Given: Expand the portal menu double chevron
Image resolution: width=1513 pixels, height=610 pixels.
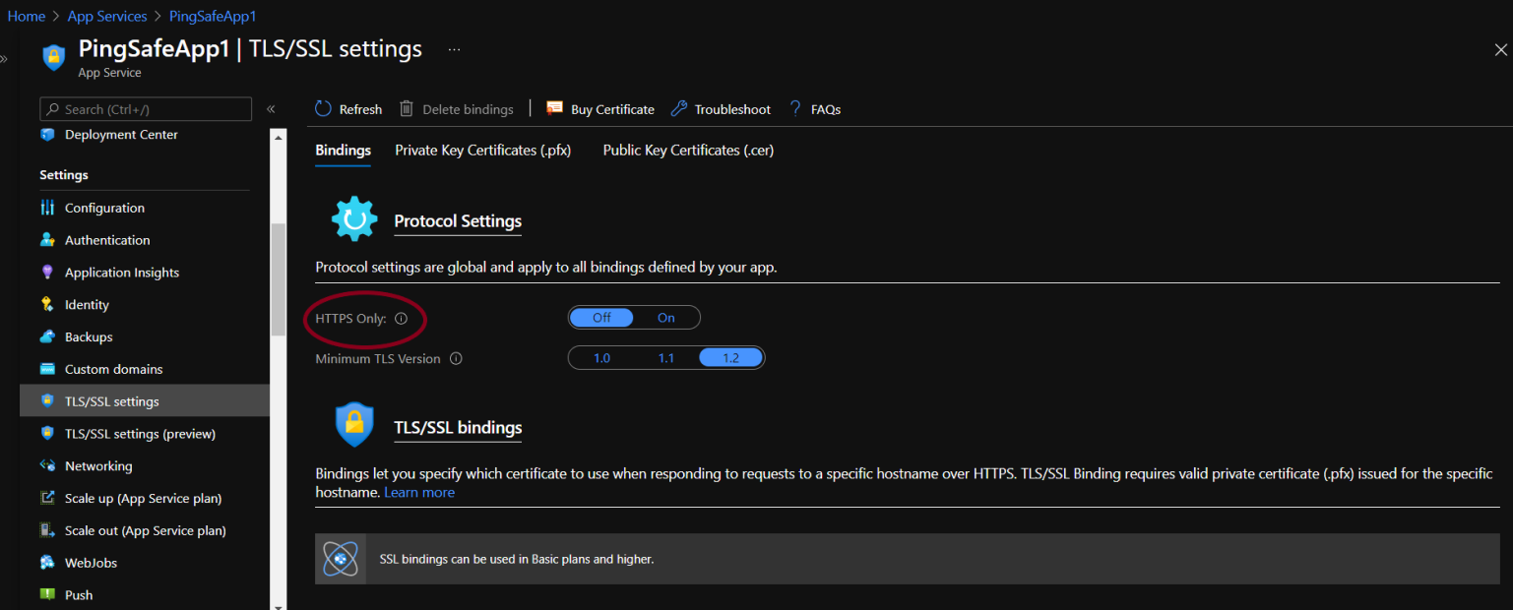Looking at the screenshot, I should coord(4,59).
